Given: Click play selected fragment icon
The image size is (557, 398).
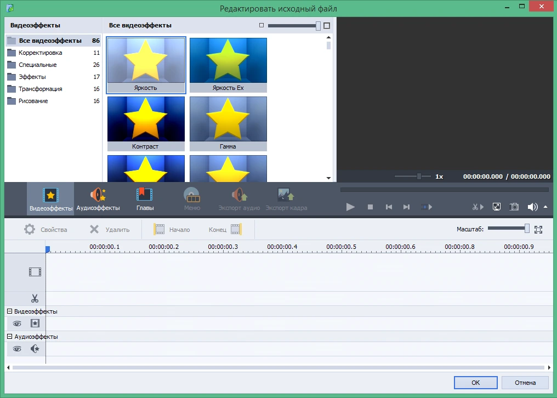Looking at the screenshot, I should (427, 207).
